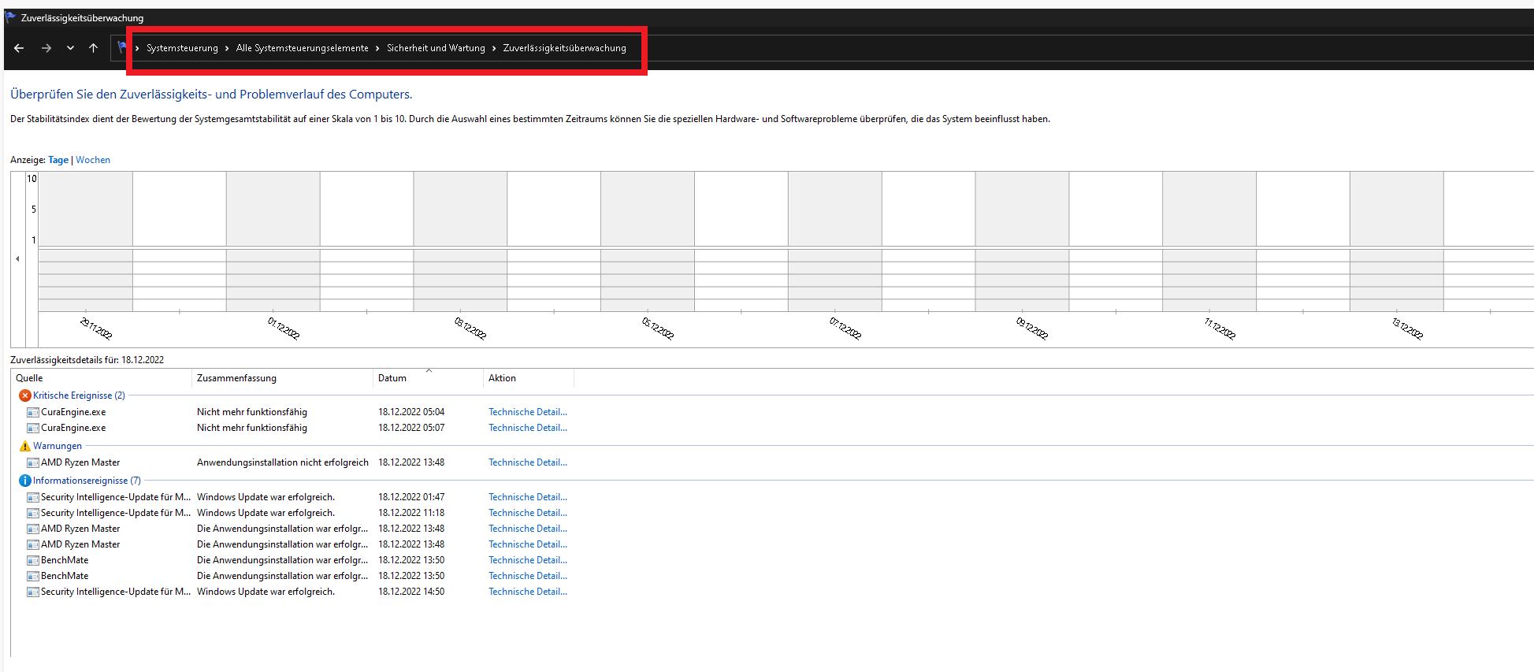Click the blue information circle icon
Viewport: 1534px width, 672px height.
click(25, 481)
